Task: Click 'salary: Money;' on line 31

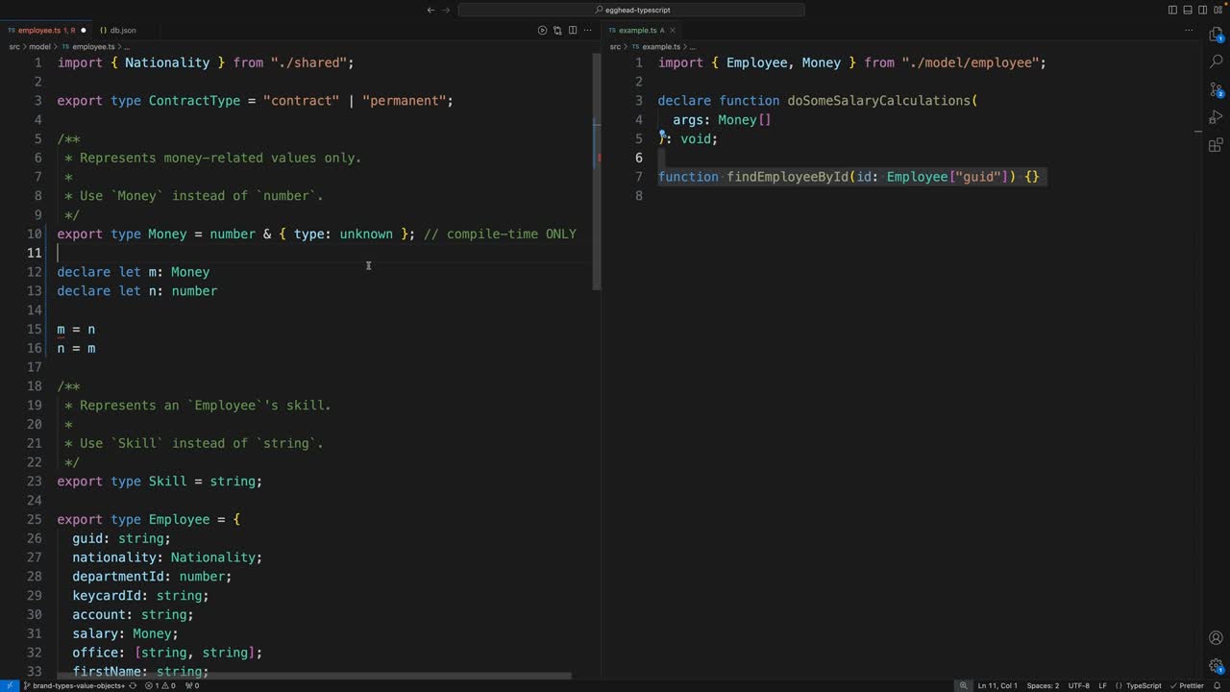Action: (x=125, y=633)
